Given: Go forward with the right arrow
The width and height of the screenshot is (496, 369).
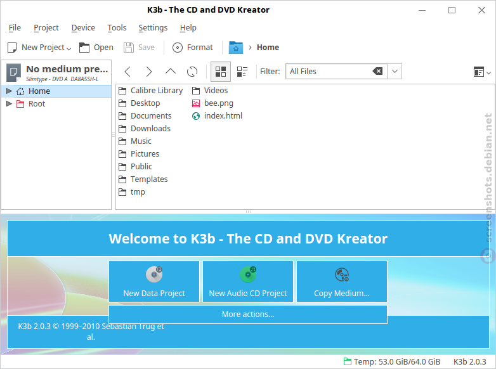Looking at the screenshot, I should tap(149, 72).
